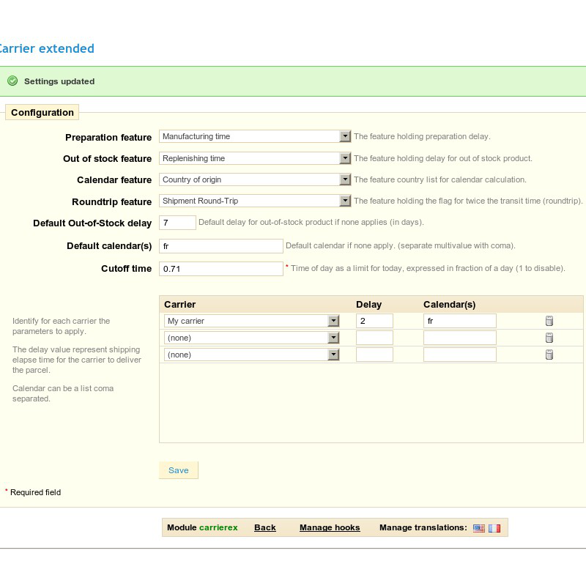Click the Calendar(s) field for My carrier

pyautogui.click(x=459, y=321)
